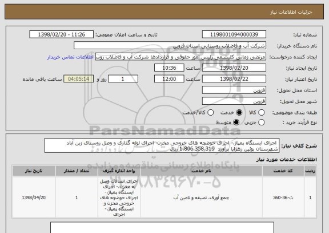Image resolution: width=329 pixels, height=233 pixels.
Task: Click the ساعت باقی مانده label
Action: (42, 79)
